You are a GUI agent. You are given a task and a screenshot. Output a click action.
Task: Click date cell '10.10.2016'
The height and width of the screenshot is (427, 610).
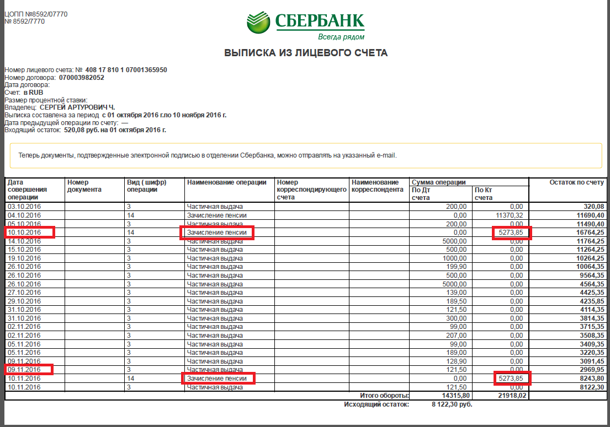pos(24,232)
